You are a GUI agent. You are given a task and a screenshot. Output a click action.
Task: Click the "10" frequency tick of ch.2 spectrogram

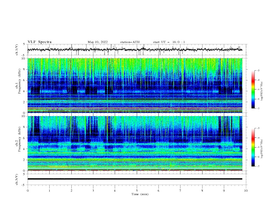pyautogui.click(x=23, y=116)
